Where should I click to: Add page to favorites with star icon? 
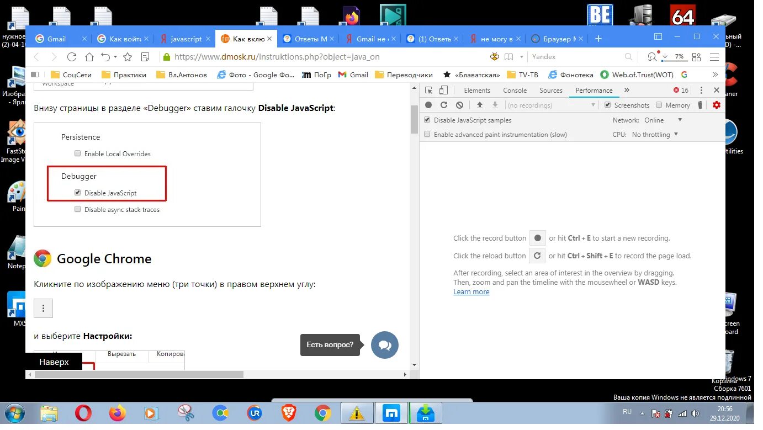coord(128,57)
